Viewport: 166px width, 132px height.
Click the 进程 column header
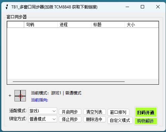coord(74,25)
